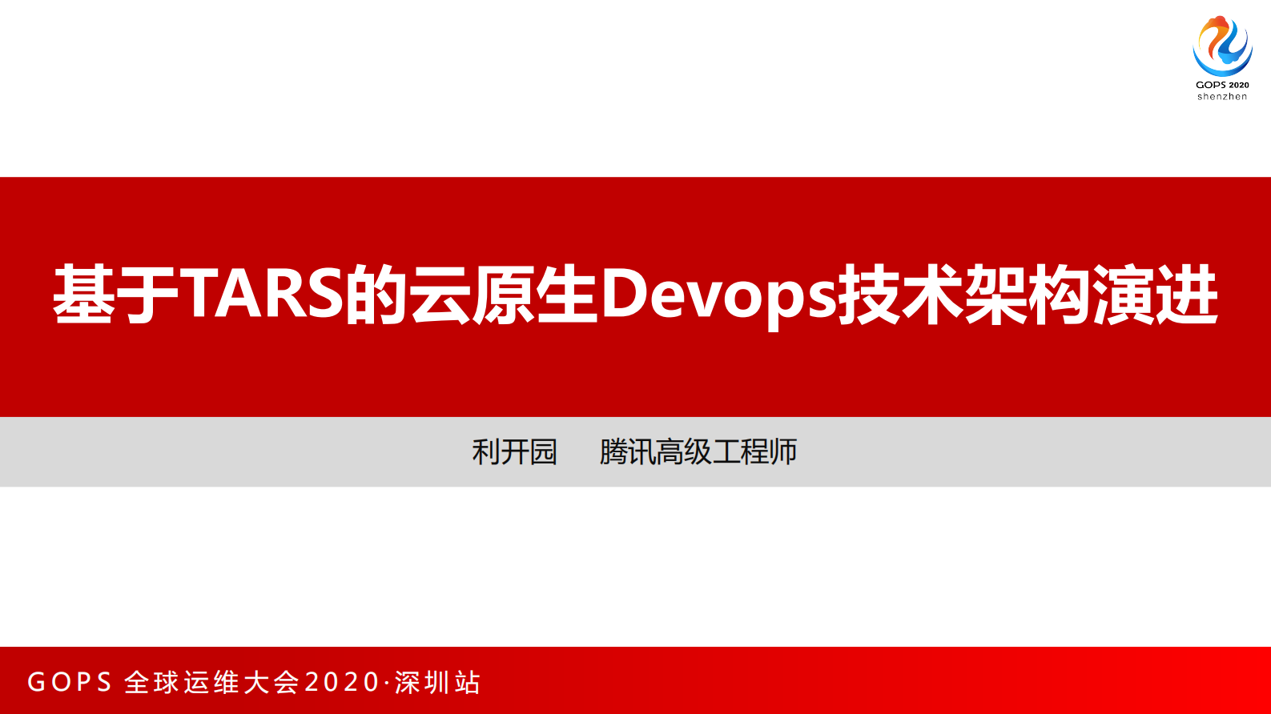Viewport: 1271px width, 714px height.
Task: Click the 'GOPS 2020' caption under the logo
Action: point(1222,85)
